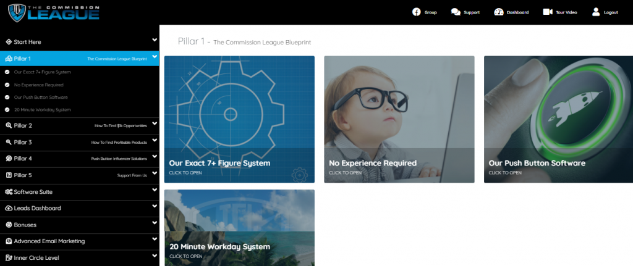Click the Inner Circle Level icon

9,258
